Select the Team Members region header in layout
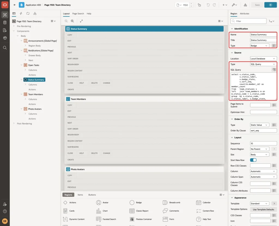The height and width of the screenshot is (226, 279). (144, 99)
